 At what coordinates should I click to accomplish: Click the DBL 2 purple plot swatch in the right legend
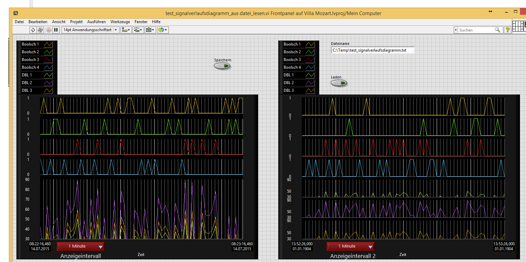(x=310, y=83)
